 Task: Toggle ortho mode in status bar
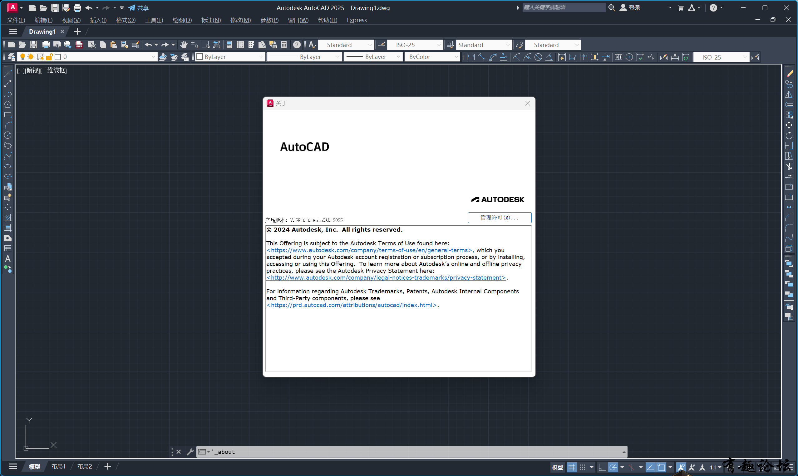point(602,467)
